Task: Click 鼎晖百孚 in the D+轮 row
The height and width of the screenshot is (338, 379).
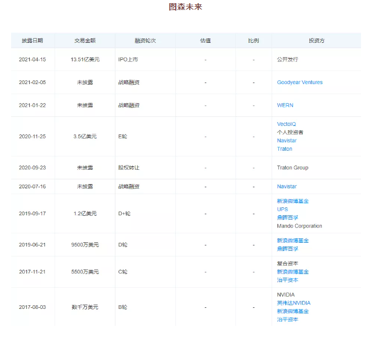Action: 287,218
